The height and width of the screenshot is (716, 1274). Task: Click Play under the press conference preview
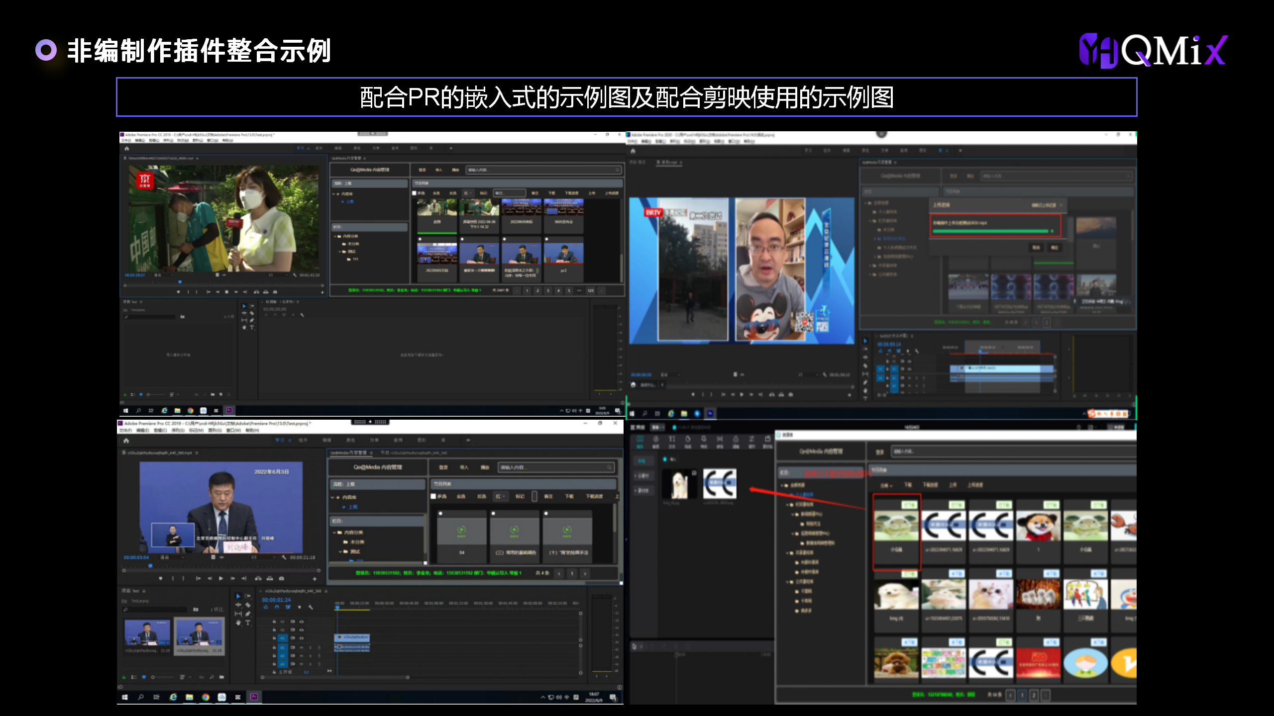pos(221,578)
